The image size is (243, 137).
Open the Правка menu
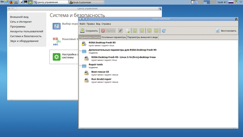(91, 24)
